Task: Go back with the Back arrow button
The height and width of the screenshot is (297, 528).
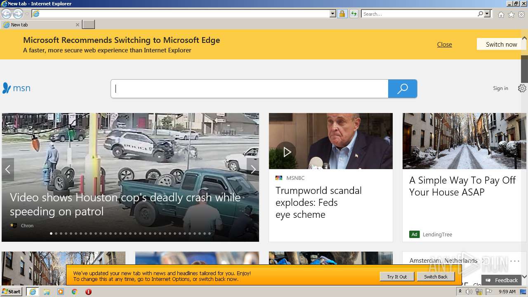Action: [x=6, y=14]
